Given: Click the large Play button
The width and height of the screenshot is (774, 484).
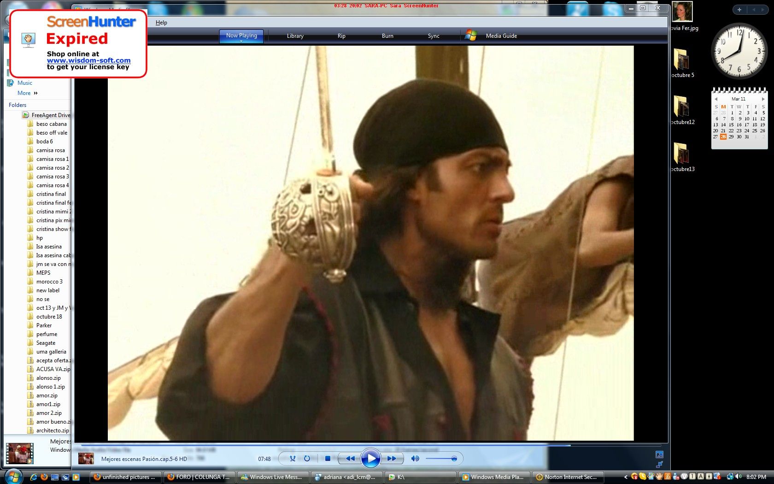Looking at the screenshot, I should 371,459.
